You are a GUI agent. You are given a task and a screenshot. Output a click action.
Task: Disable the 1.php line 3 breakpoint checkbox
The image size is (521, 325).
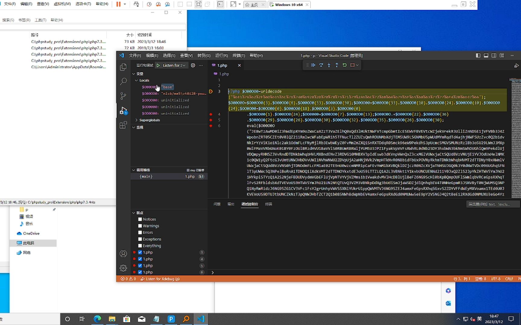pos(140,252)
